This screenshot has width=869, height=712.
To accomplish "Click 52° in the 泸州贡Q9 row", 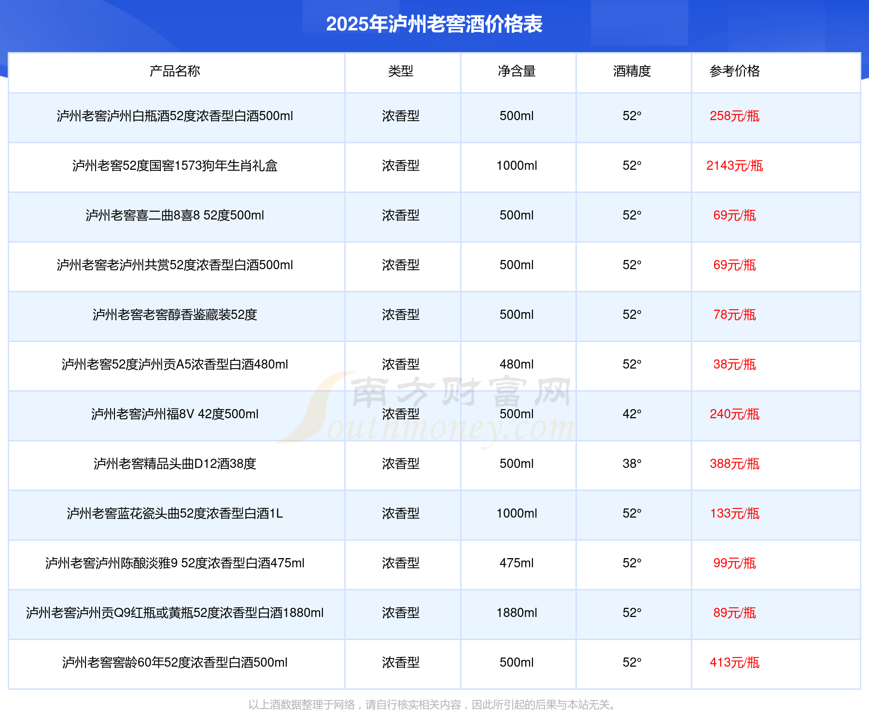I will coord(632,613).
